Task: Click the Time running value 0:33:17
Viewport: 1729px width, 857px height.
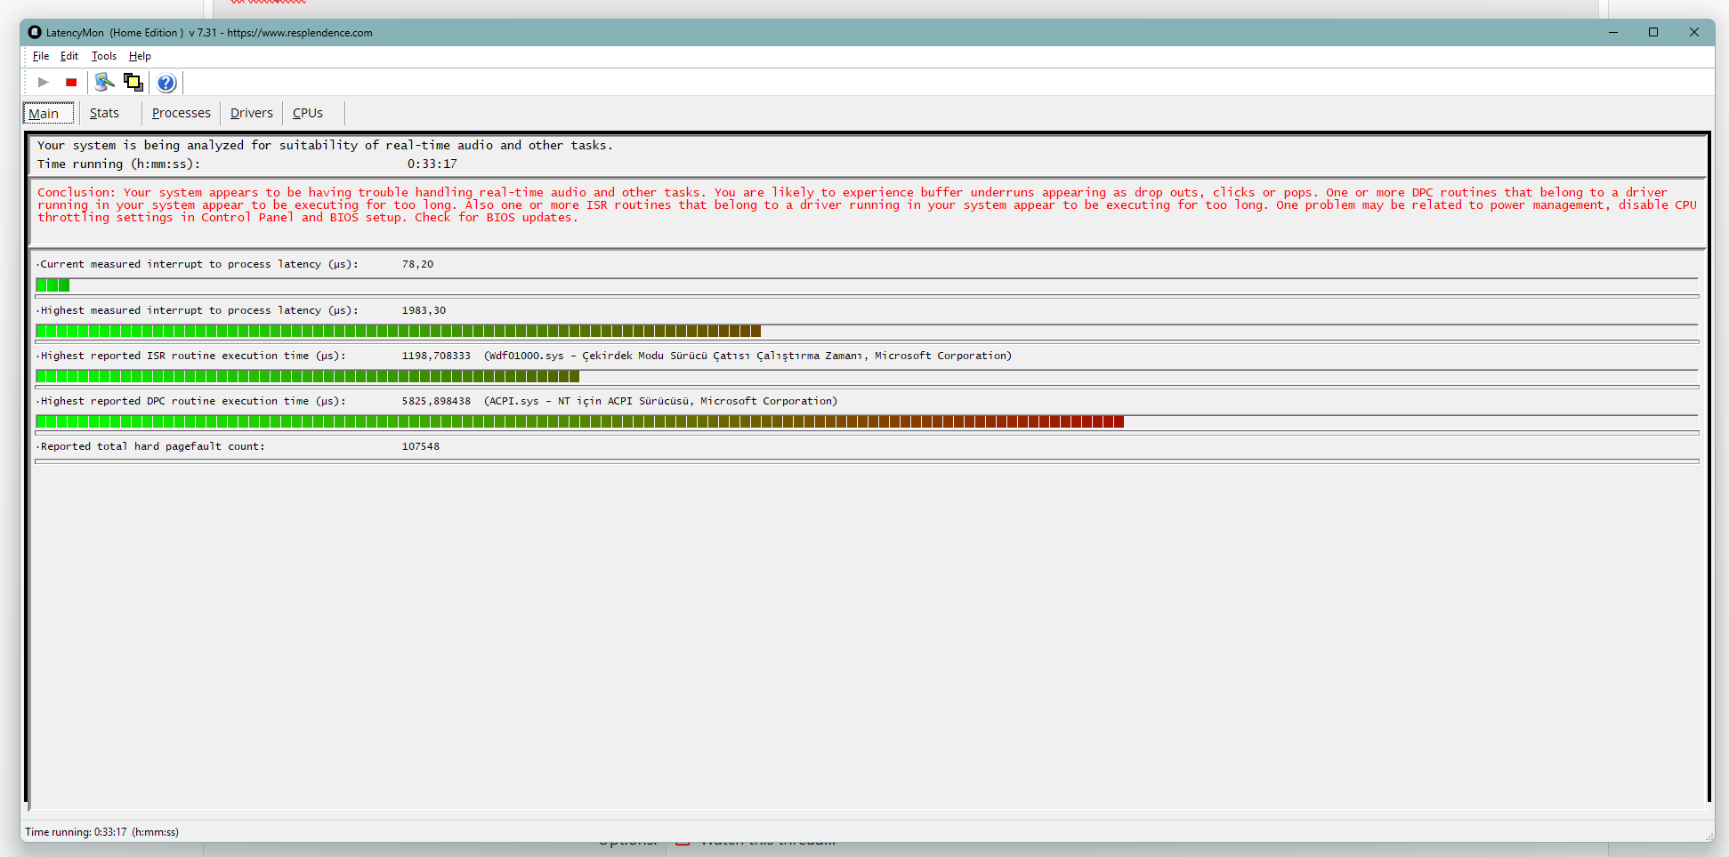Action: click(432, 164)
